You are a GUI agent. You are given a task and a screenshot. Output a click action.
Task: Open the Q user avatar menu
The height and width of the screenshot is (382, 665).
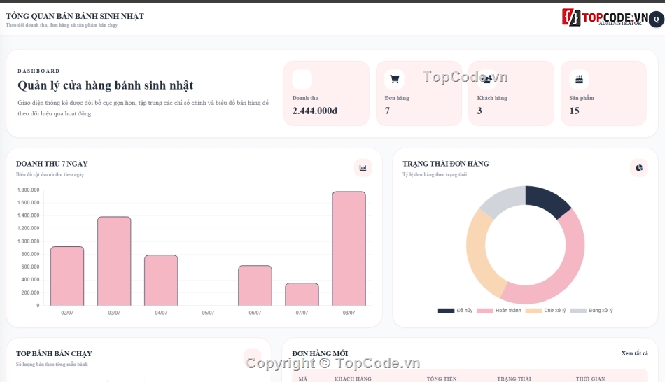pos(656,20)
